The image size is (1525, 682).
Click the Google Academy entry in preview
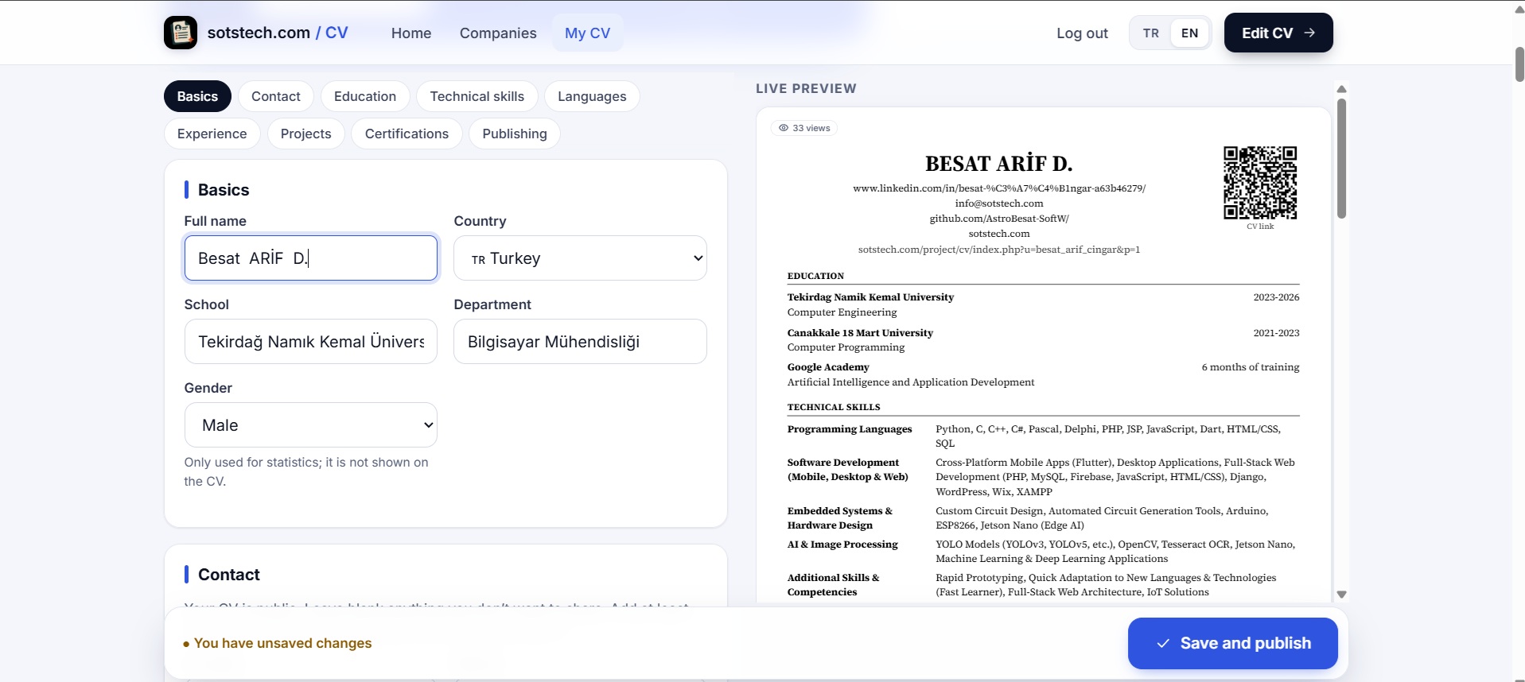(828, 367)
